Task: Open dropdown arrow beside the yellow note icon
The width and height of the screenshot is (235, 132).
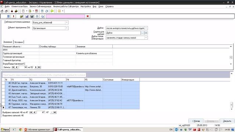Action: tap(63, 11)
